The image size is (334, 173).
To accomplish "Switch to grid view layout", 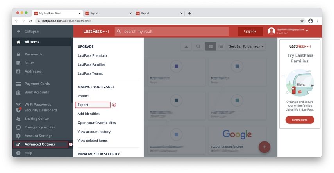I will 211,46.
